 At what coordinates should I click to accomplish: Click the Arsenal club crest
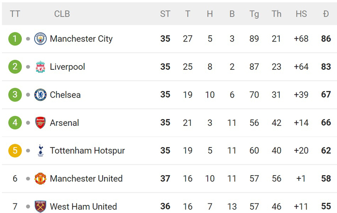coord(41,123)
